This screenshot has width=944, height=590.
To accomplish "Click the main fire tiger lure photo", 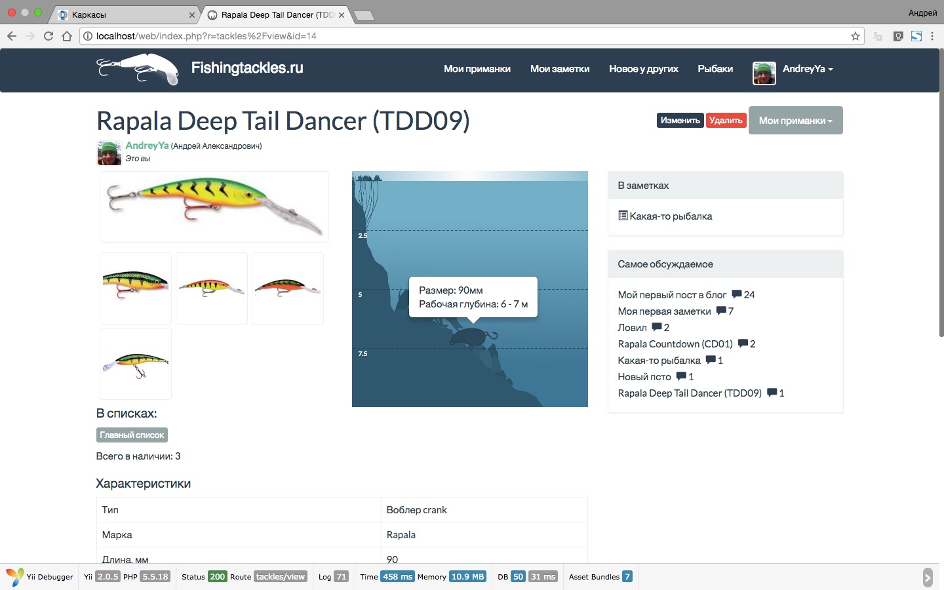I will 214,207.
